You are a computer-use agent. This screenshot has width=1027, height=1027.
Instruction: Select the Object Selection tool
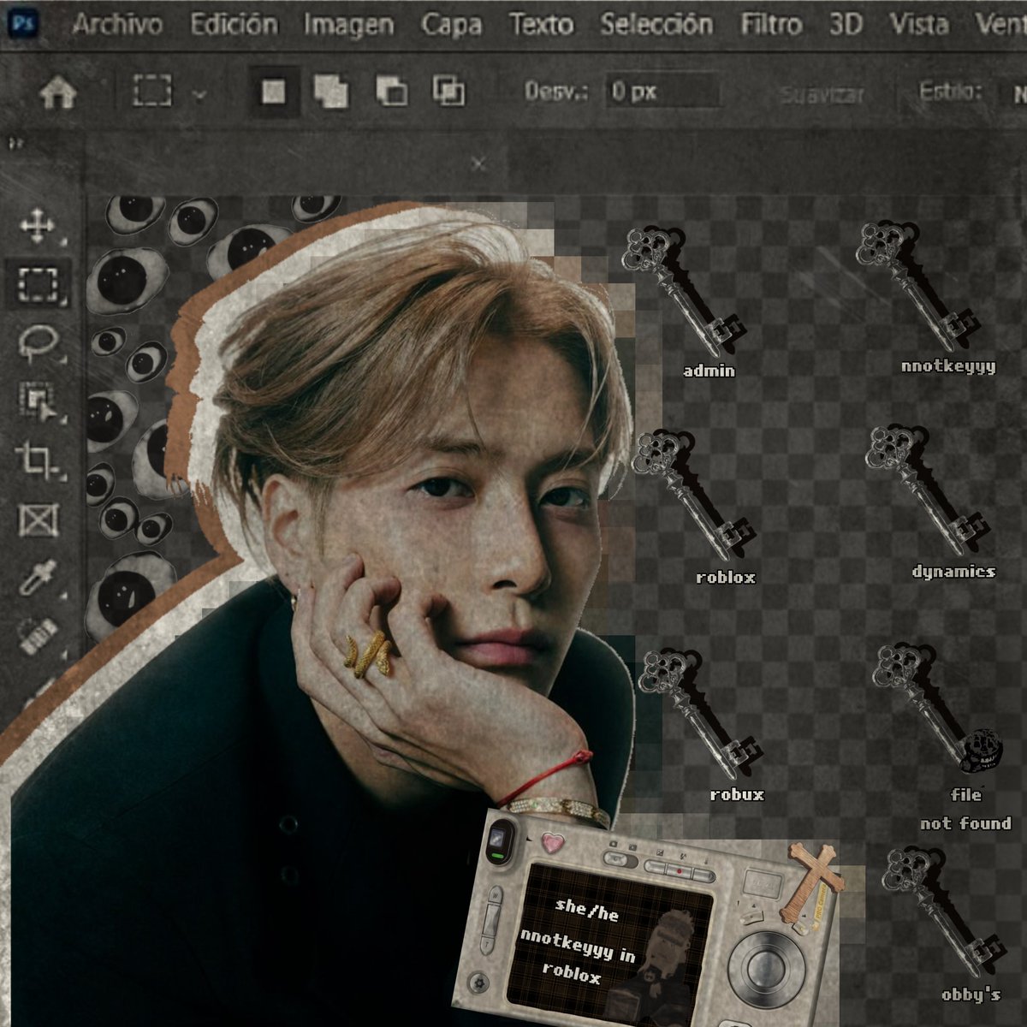click(x=39, y=401)
